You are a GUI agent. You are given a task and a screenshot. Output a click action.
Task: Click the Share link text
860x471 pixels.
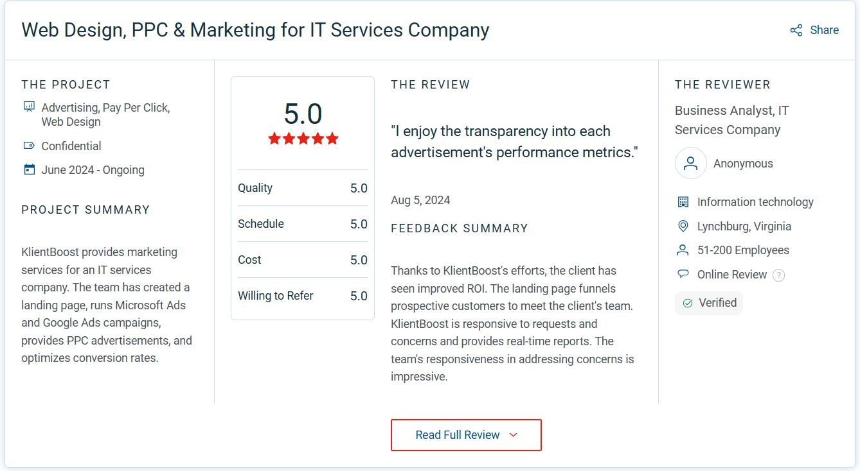click(824, 30)
